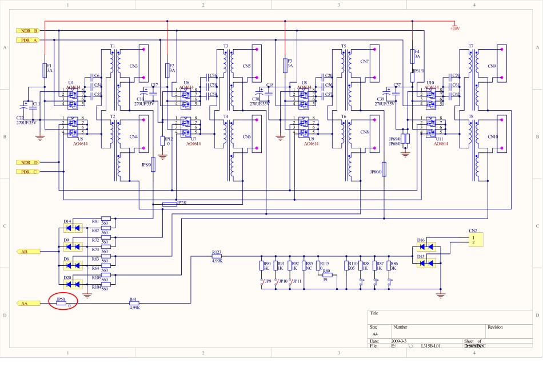Click the AB input port
The width and height of the screenshot is (543, 384).
tap(26, 251)
